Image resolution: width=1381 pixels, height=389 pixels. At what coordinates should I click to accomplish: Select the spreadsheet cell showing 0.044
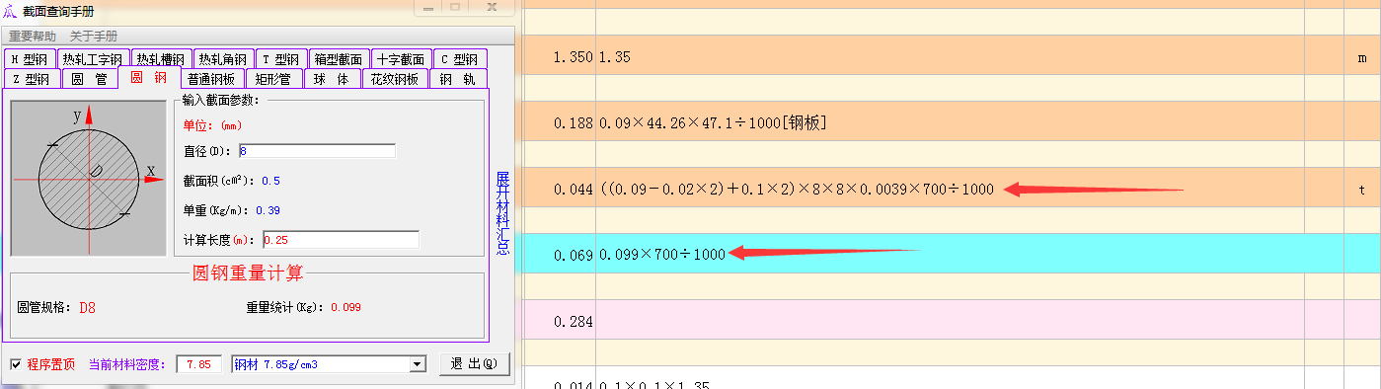pyautogui.click(x=559, y=189)
